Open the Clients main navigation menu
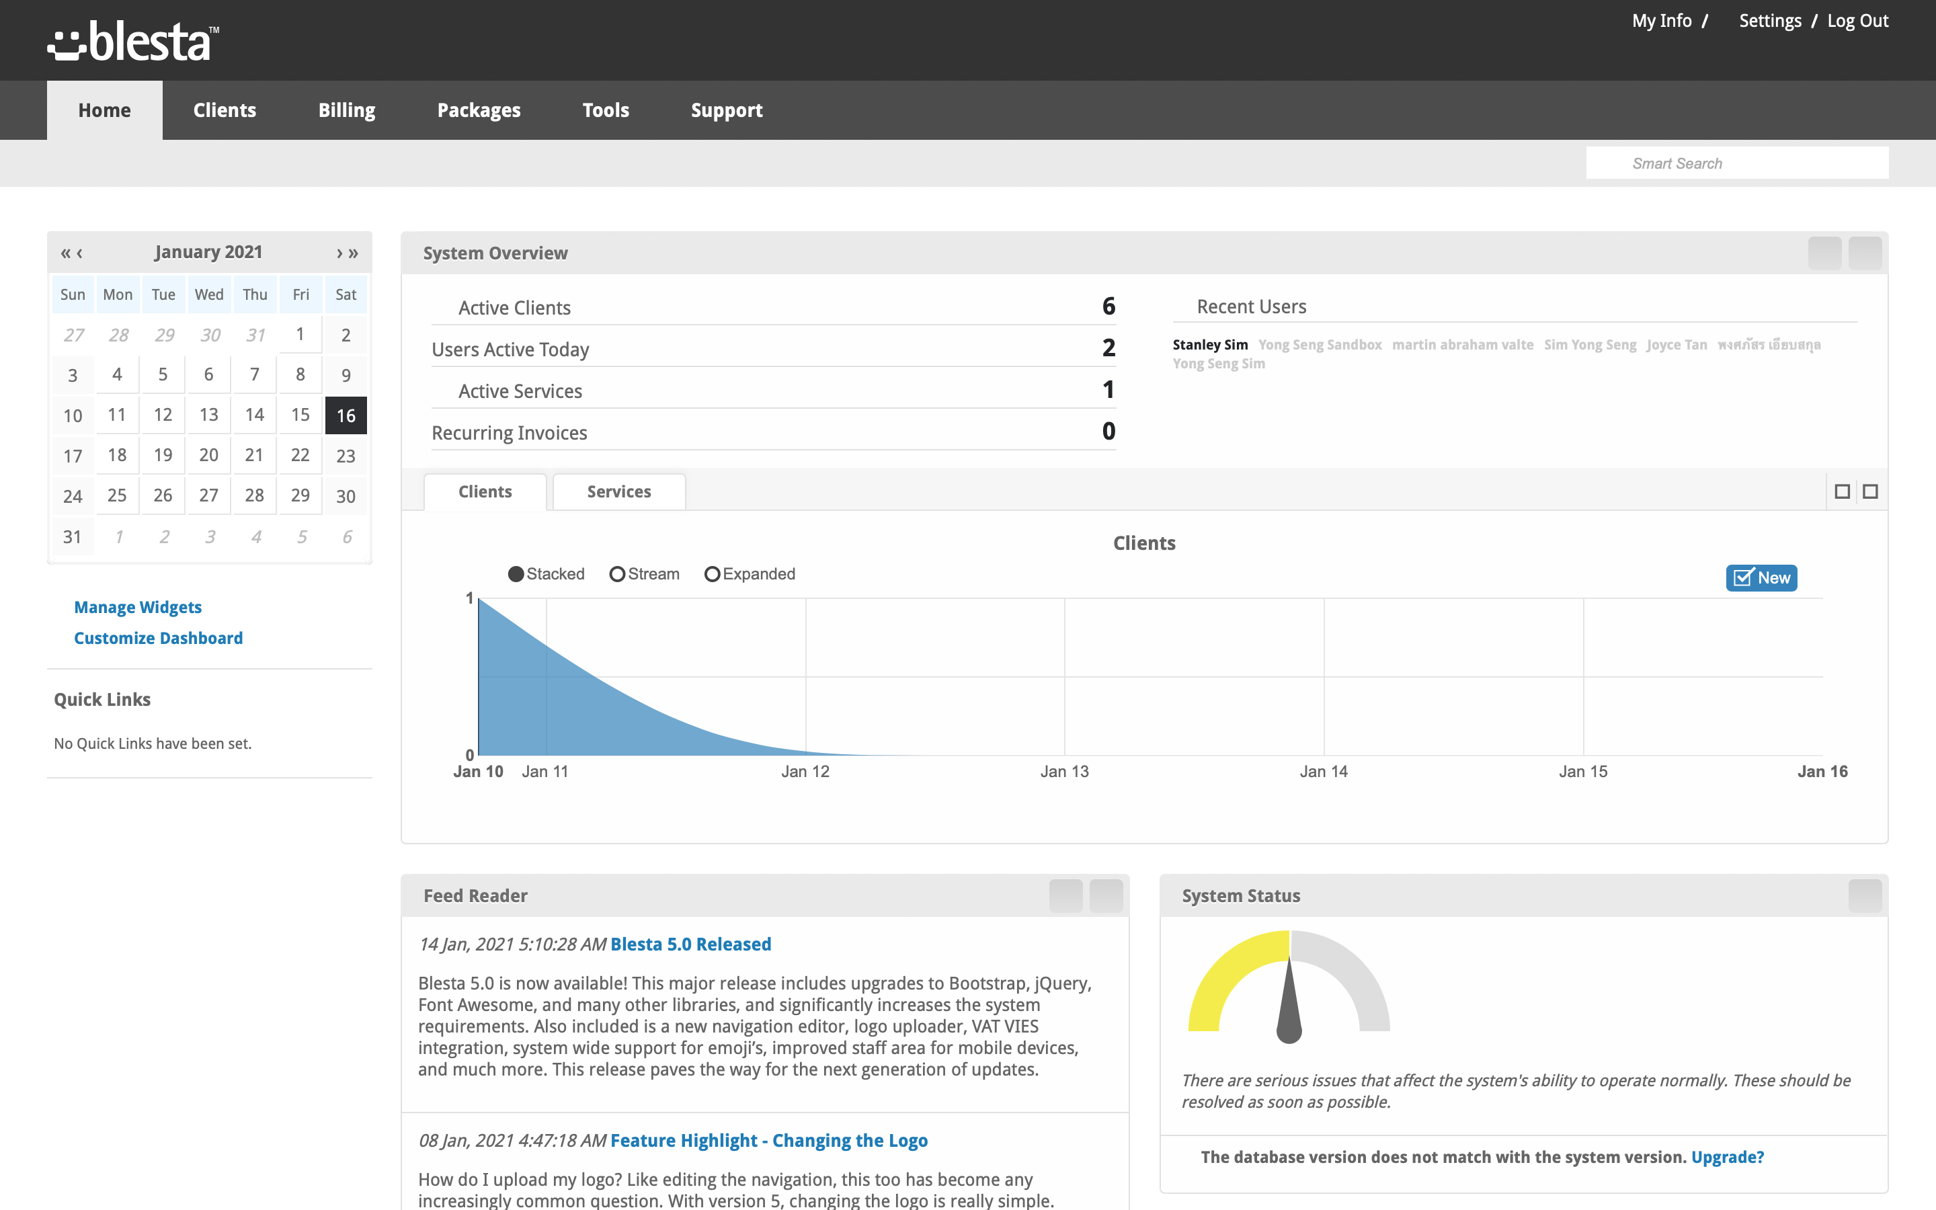This screenshot has width=1936, height=1210. (x=225, y=110)
